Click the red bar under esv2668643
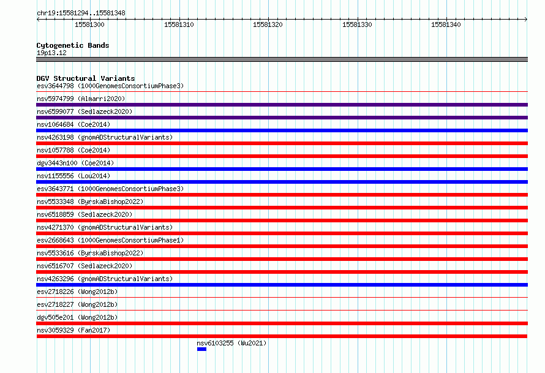Viewport: 545px width, 373px height. pos(282,246)
